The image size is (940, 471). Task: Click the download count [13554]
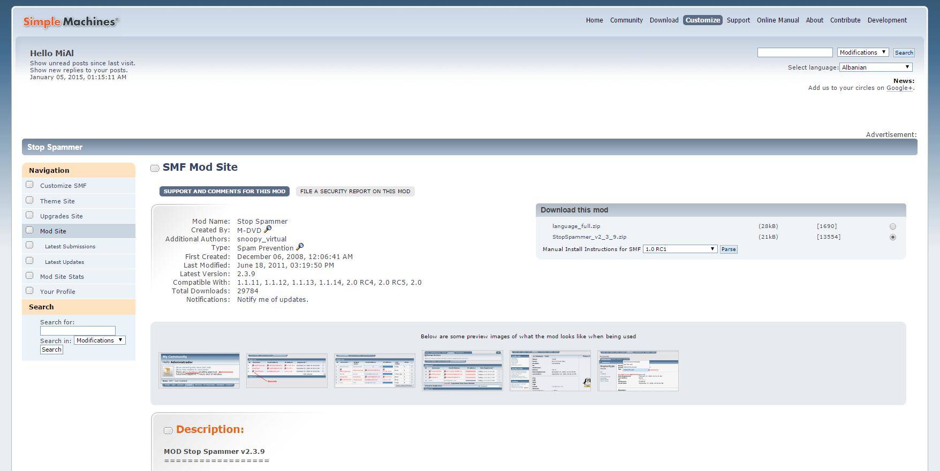(x=829, y=237)
